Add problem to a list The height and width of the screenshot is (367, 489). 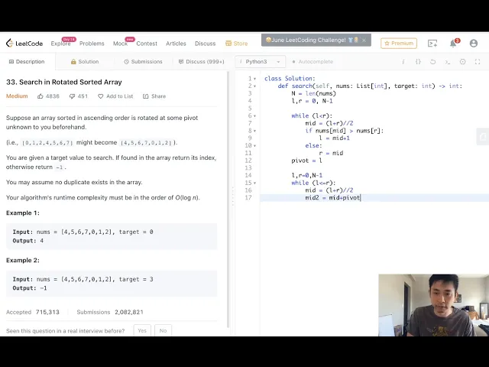(115, 96)
